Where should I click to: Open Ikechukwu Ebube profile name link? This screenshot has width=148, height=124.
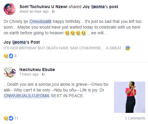[37, 70]
